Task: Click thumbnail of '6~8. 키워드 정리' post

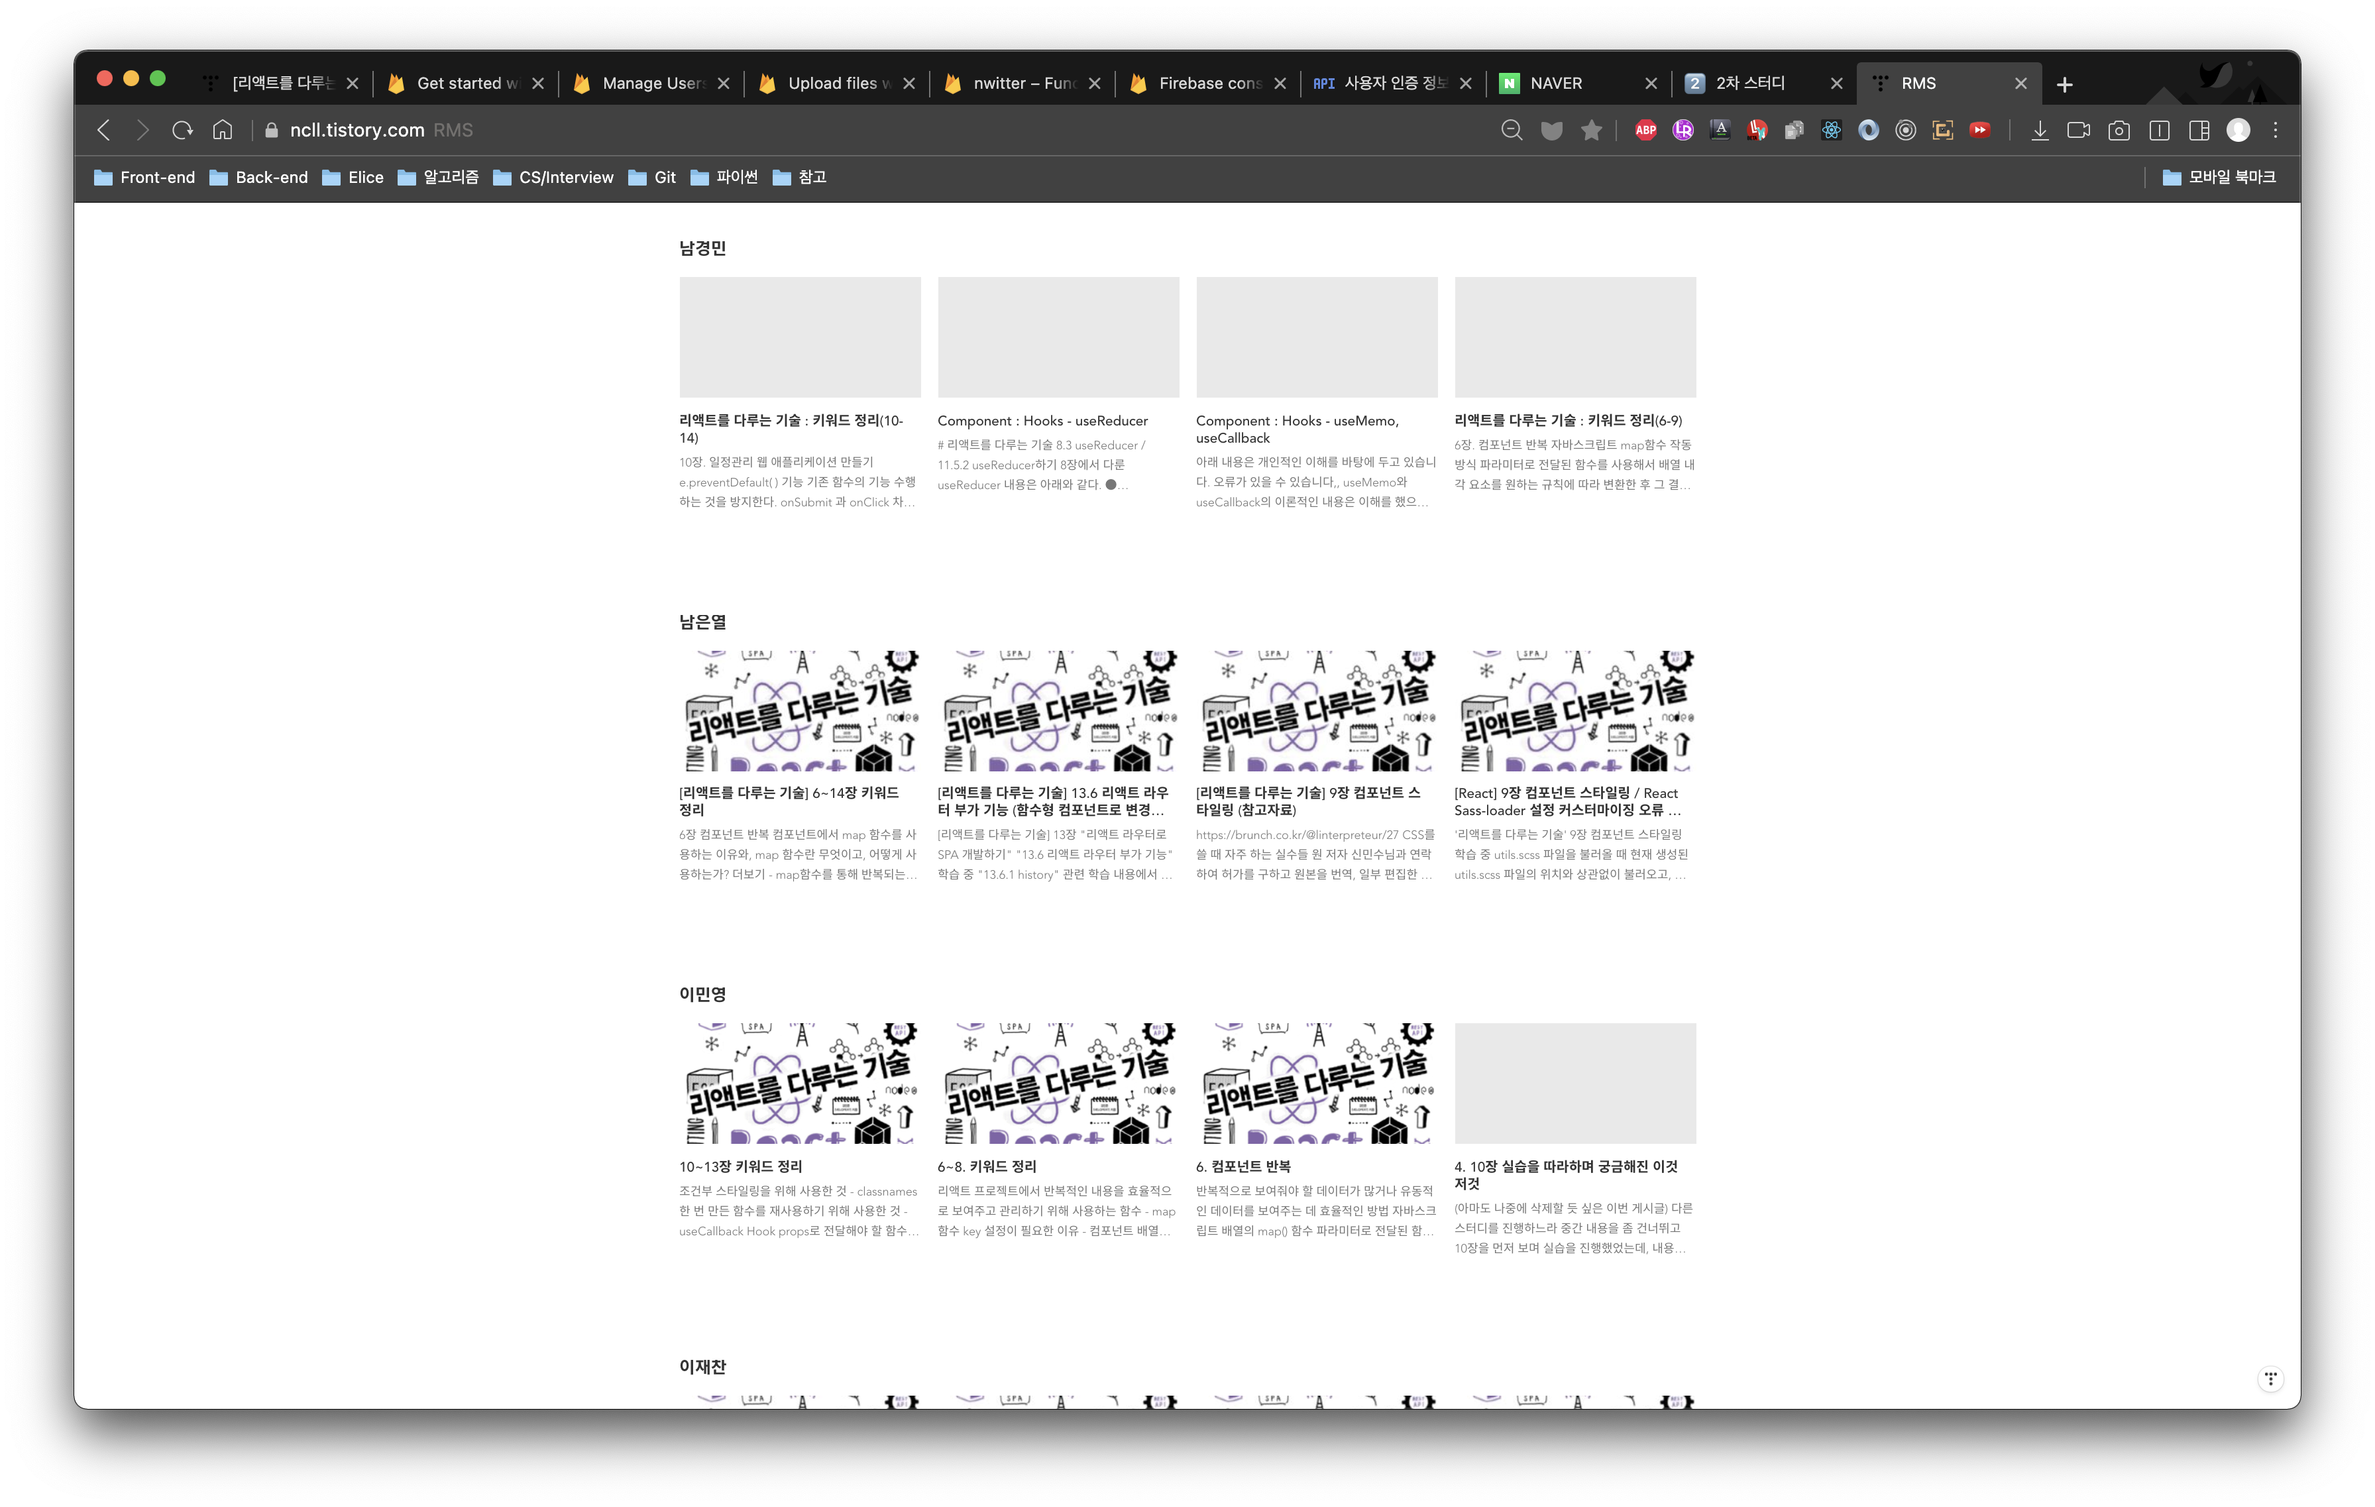Action: click(1058, 1083)
